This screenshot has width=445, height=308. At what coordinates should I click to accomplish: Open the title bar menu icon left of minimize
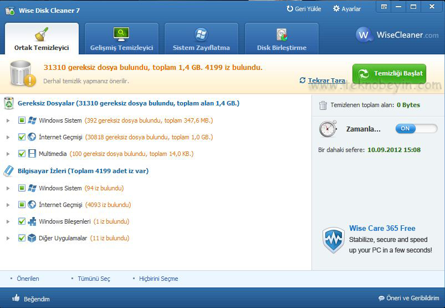tap(384, 7)
